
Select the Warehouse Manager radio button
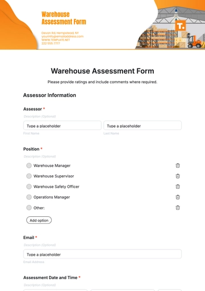click(29, 165)
